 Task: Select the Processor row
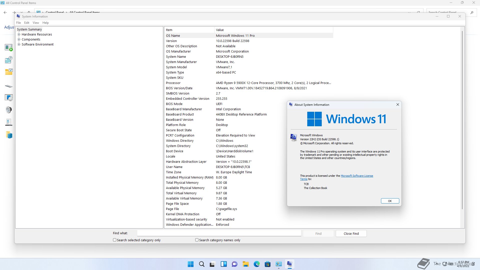coord(249,83)
